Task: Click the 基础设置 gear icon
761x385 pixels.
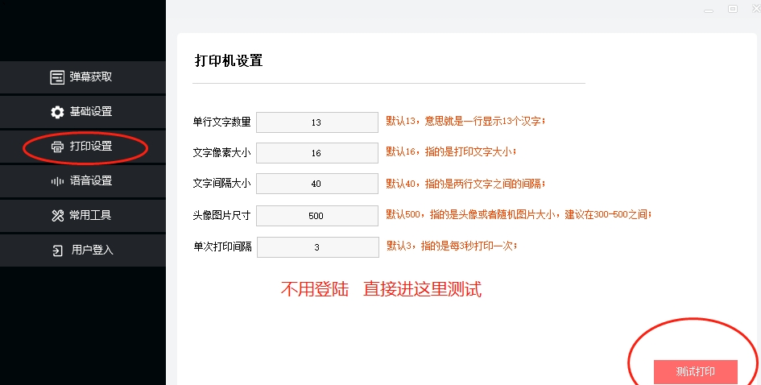Action: click(x=57, y=112)
